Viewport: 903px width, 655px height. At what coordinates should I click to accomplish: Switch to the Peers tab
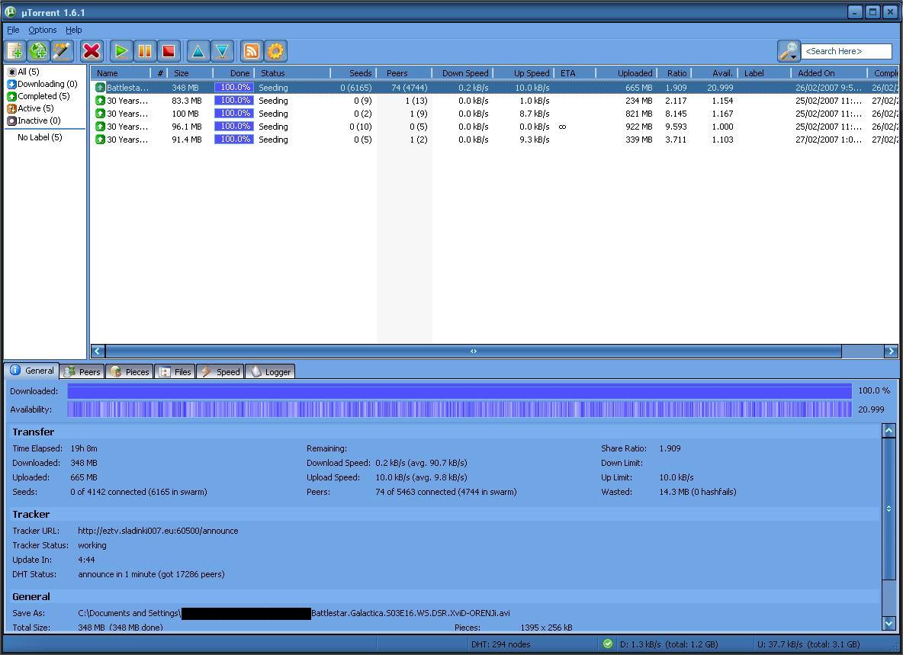click(82, 372)
